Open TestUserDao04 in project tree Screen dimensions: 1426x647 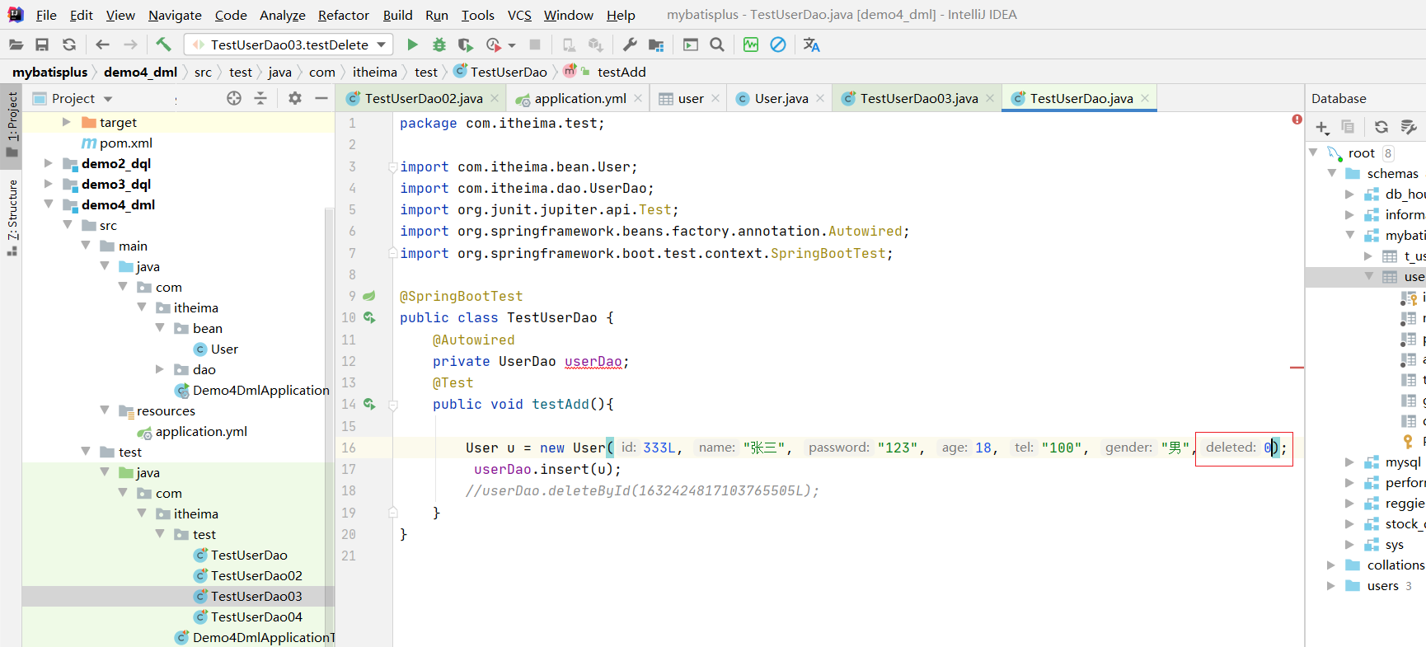(256, 617)
